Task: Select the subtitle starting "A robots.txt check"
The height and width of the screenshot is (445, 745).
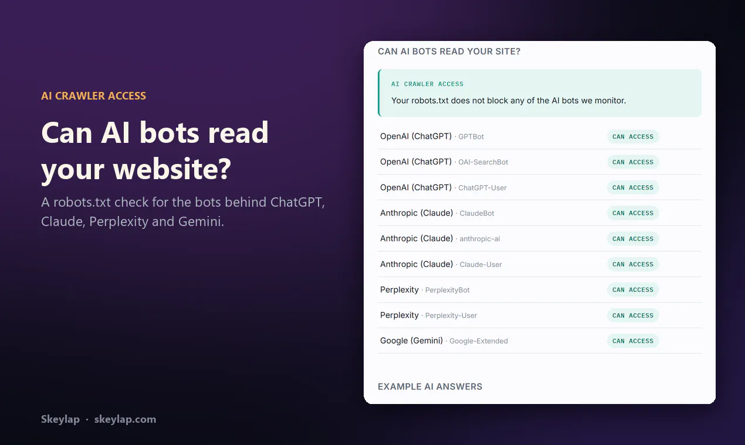Action: [x=183, y=212]
